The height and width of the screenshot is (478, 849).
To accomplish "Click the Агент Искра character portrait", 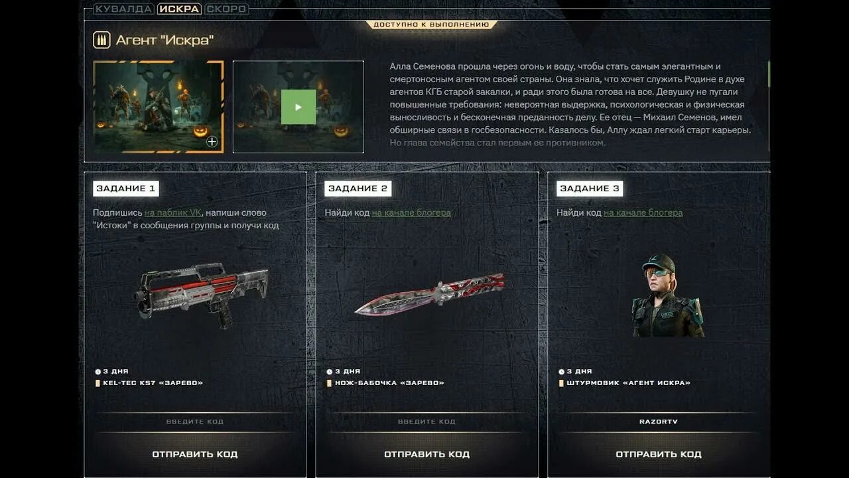I will coord(666,296).
